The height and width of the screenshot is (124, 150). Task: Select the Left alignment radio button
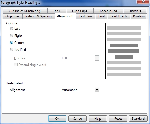tap(11, 29)
